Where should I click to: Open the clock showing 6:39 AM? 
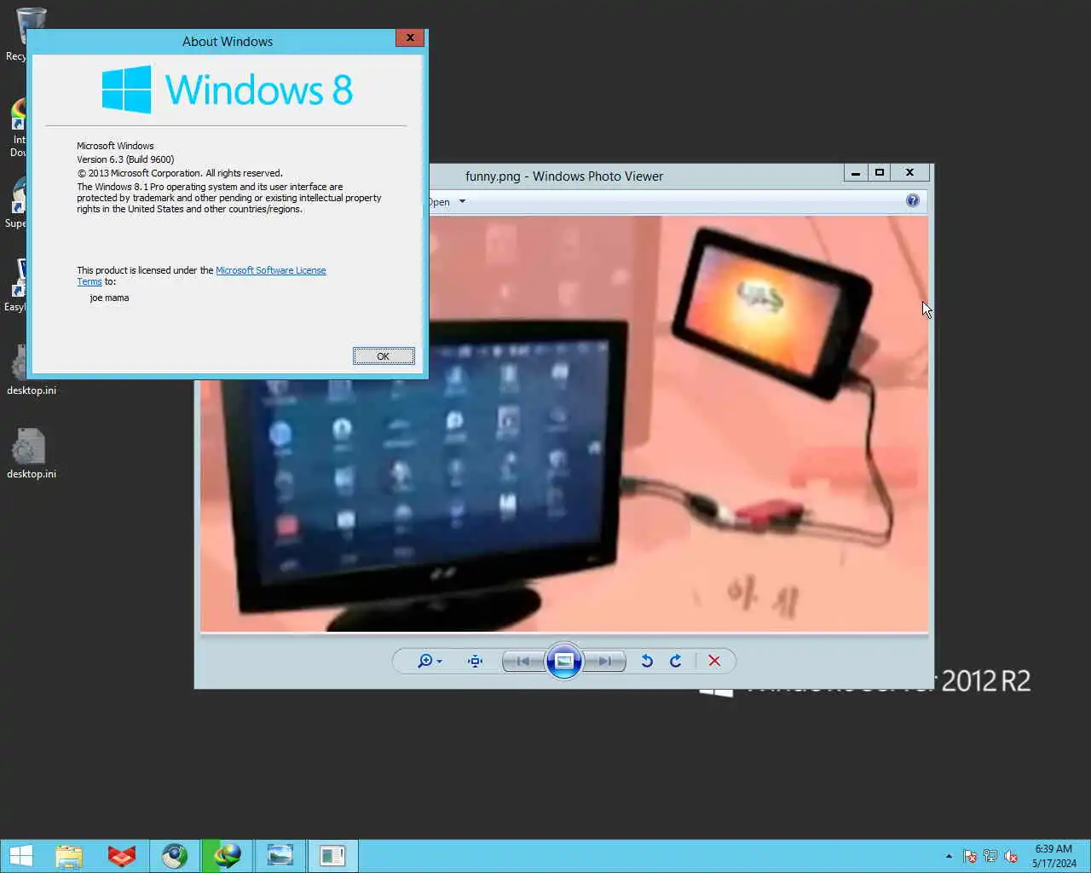(x=1054, y=856)
